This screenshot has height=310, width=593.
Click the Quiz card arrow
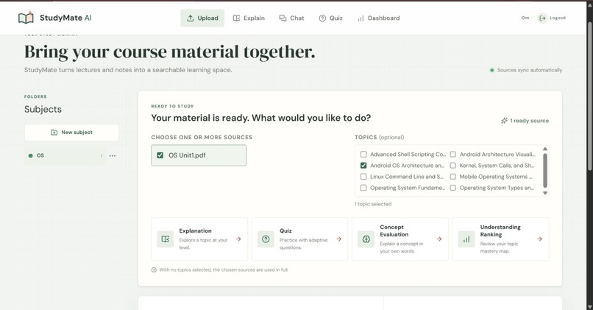(339, 239)
